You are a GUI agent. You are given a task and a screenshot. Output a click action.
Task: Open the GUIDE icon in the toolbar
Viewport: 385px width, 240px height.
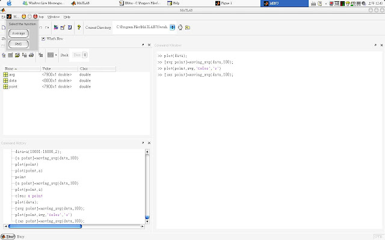click(63, 28)
